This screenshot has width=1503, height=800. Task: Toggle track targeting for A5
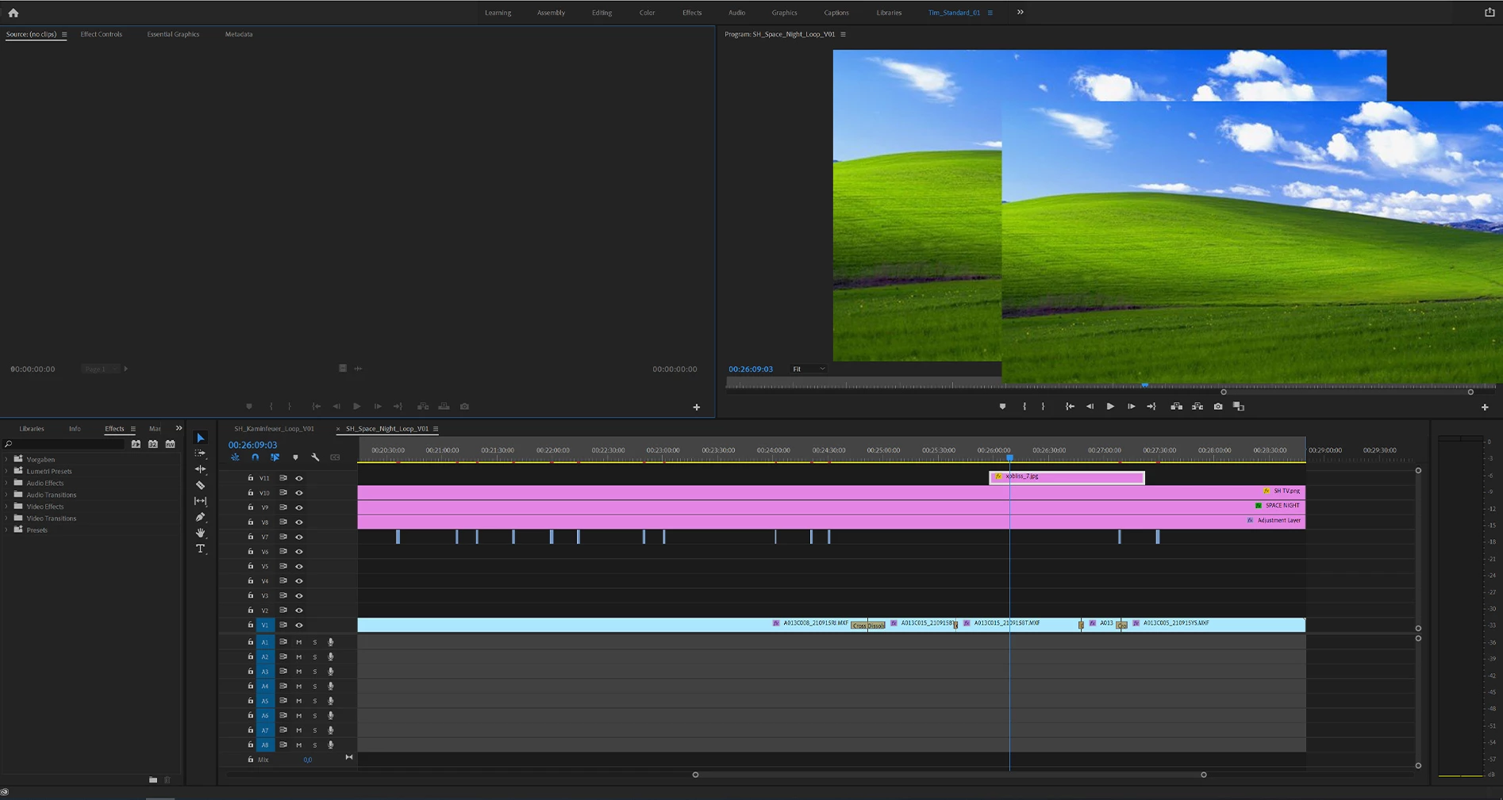coord(265,701)
